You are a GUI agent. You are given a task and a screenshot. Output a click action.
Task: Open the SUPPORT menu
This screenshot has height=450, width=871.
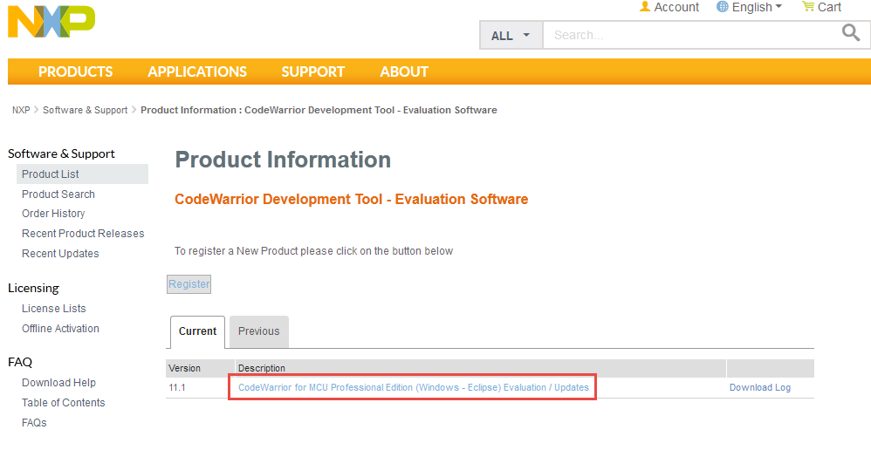312,72
